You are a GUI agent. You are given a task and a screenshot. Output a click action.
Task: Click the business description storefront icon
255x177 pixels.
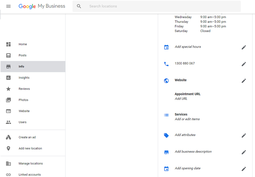[x=166, y=152]
